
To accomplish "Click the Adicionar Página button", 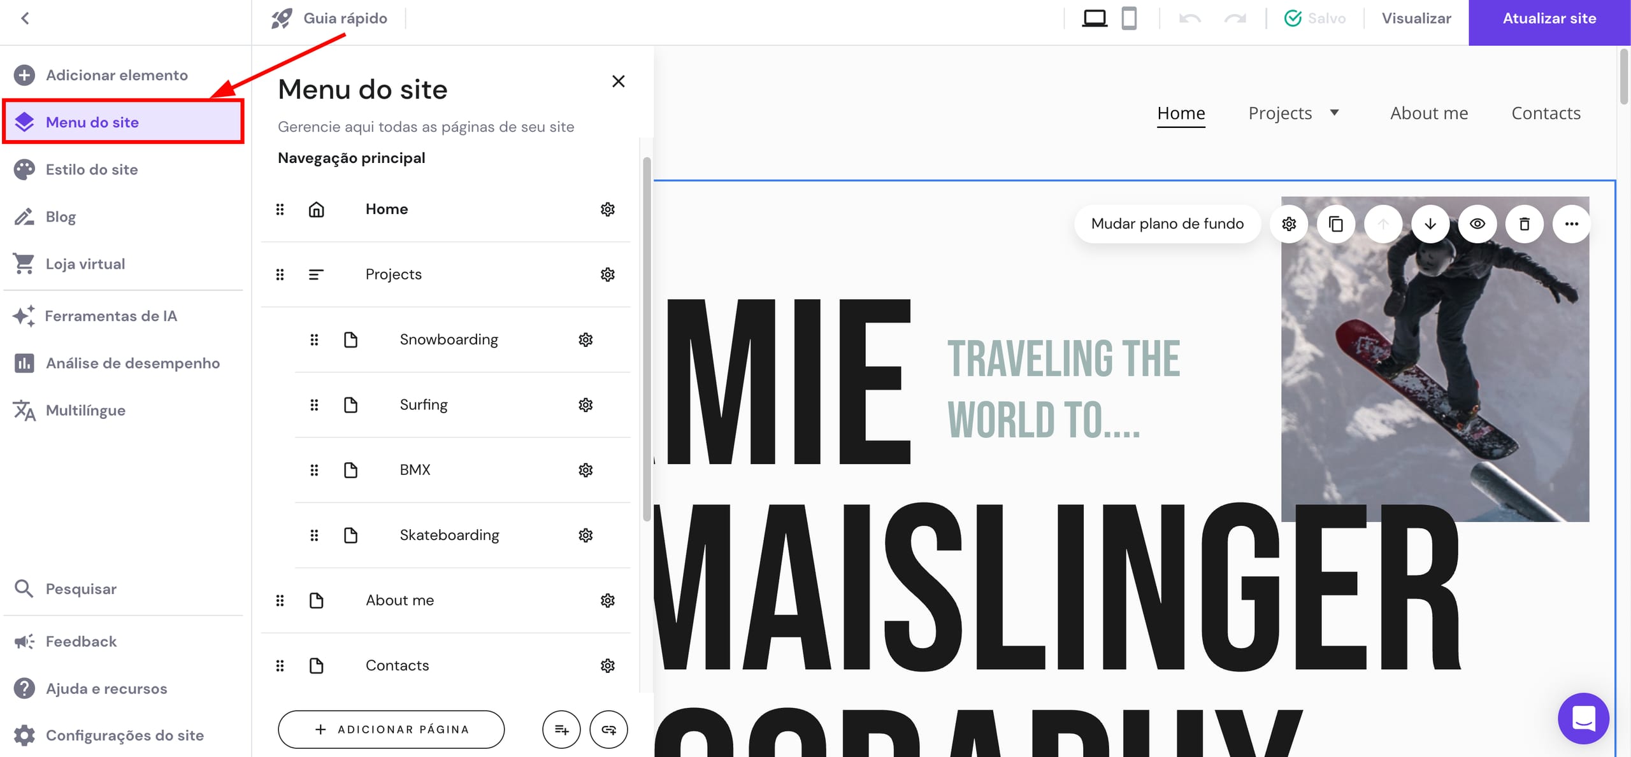I will (x=391, y=729).
